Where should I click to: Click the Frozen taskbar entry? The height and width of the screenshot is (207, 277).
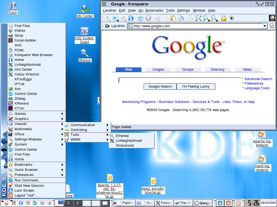[164, 203]
